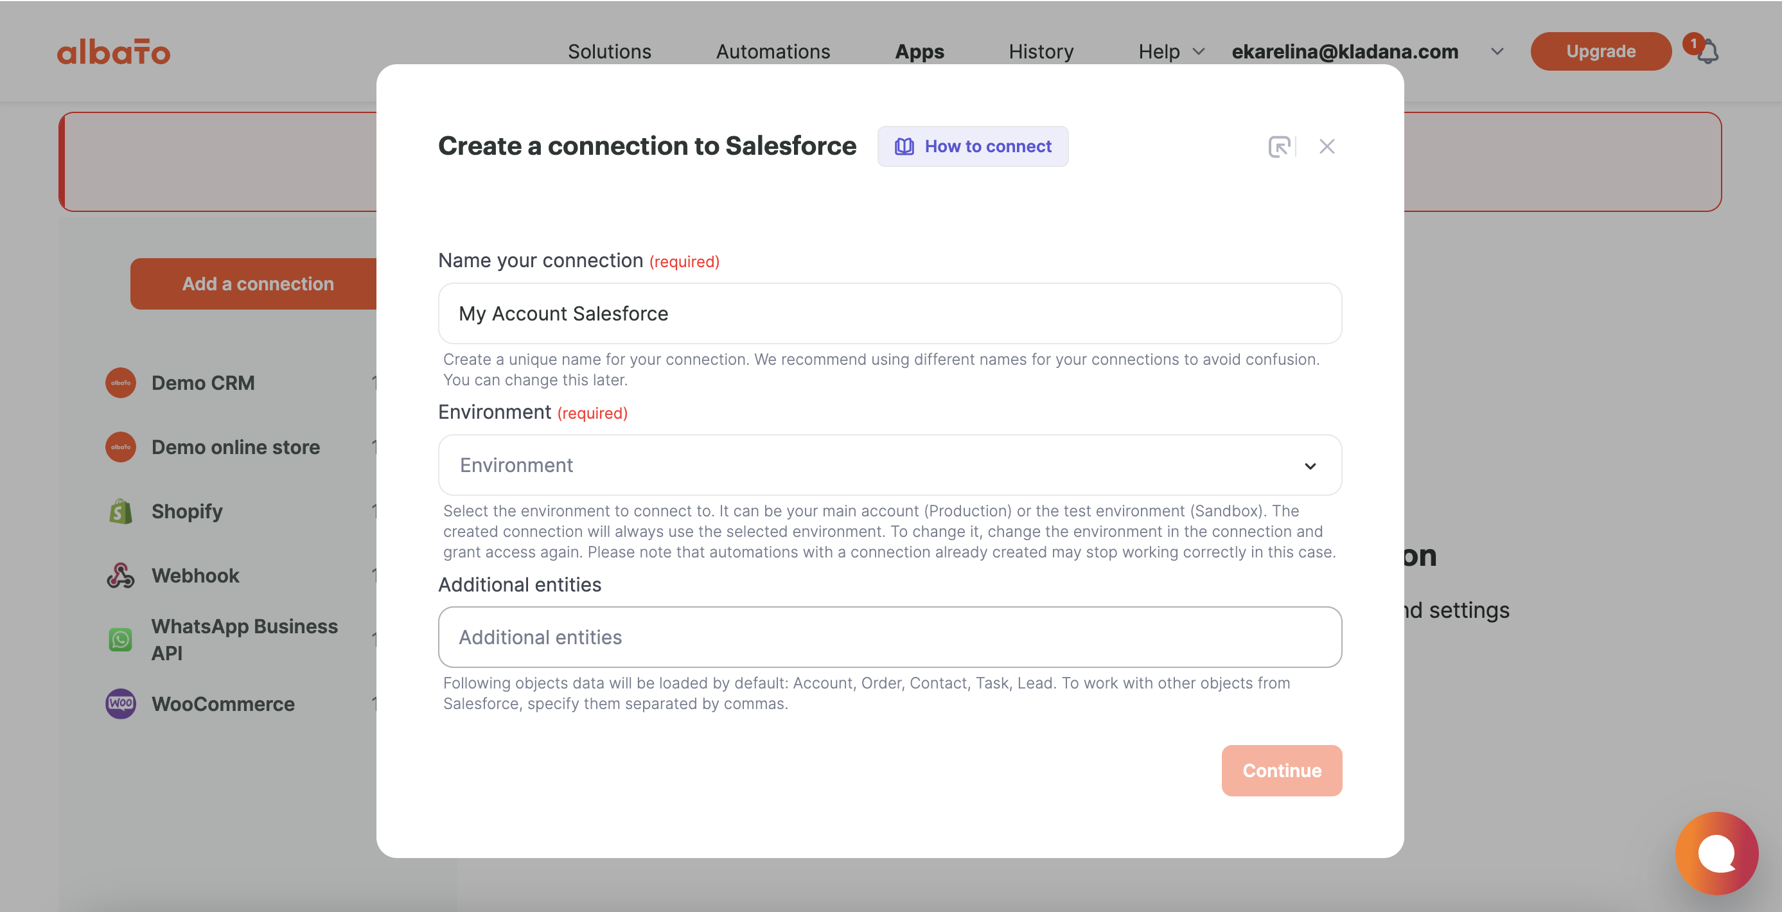Image resolution: width=1782 pixels, height=912 pixels.
Task: Focus the Additional entities input field
Action: tap(890, 637)
